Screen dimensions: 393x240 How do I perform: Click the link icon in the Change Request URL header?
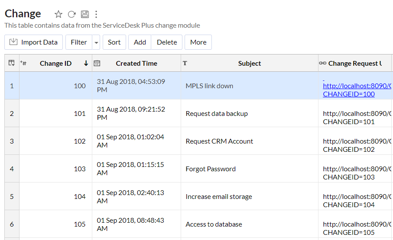[322, 63]
